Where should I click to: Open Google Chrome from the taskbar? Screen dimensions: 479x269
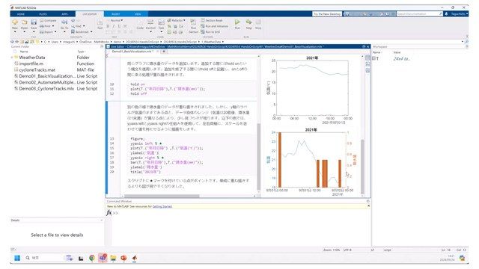92,258
